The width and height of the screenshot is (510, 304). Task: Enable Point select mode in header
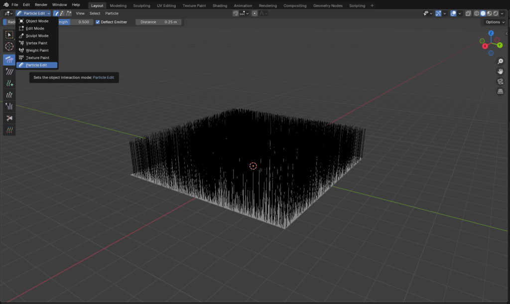tap(62, 13)
